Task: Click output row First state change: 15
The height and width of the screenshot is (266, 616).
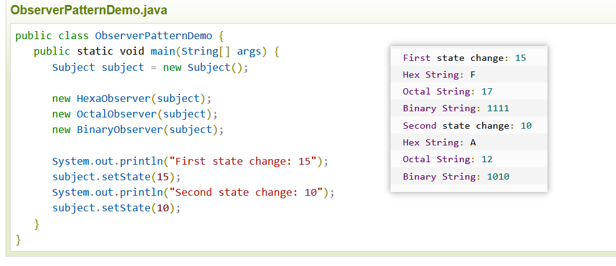Action: (468, 58)
